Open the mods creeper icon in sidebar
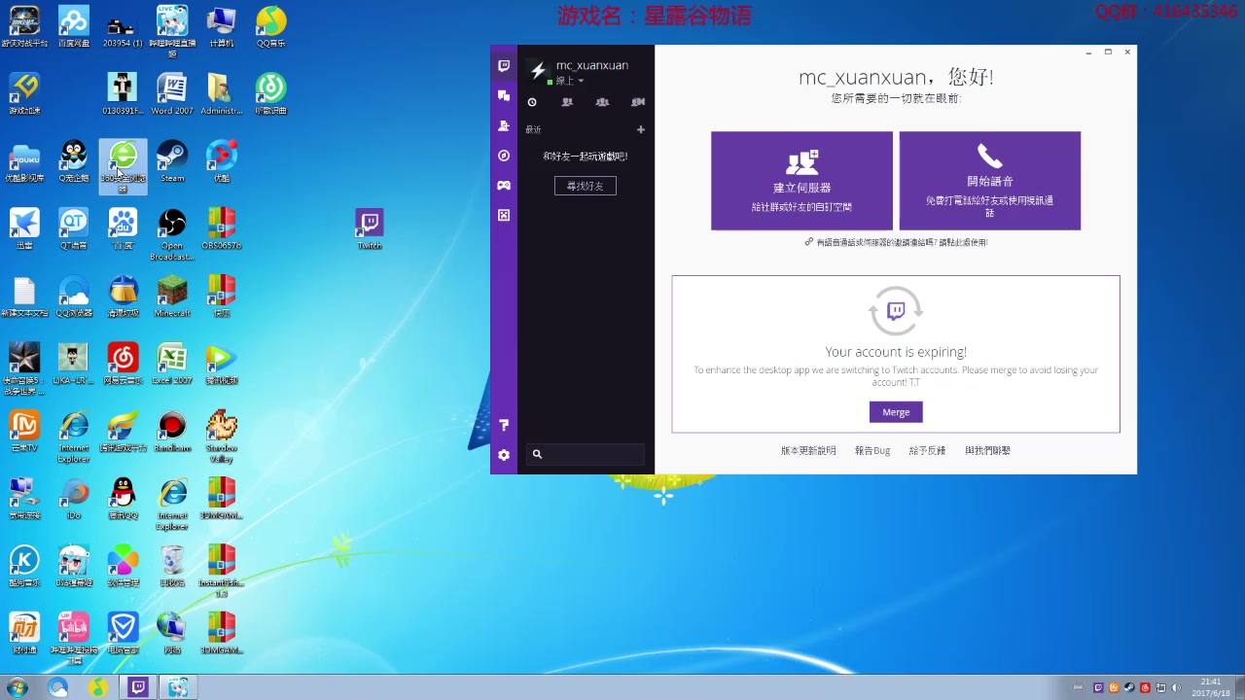This screenshot has width=1245, height=700. pos(504,215)
